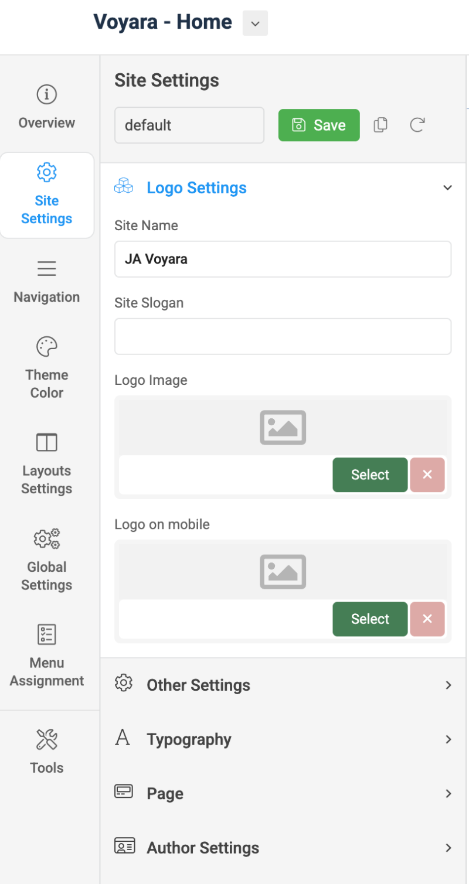The height and width of the screenshot is (884, 469).
Task: Click the Typography heading
Action: click(189, 739)
